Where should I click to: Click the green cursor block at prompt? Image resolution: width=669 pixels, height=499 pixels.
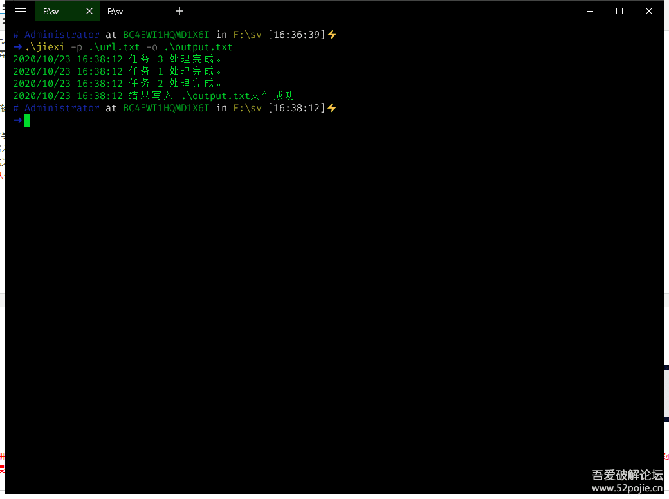click(x=28, y=120)
